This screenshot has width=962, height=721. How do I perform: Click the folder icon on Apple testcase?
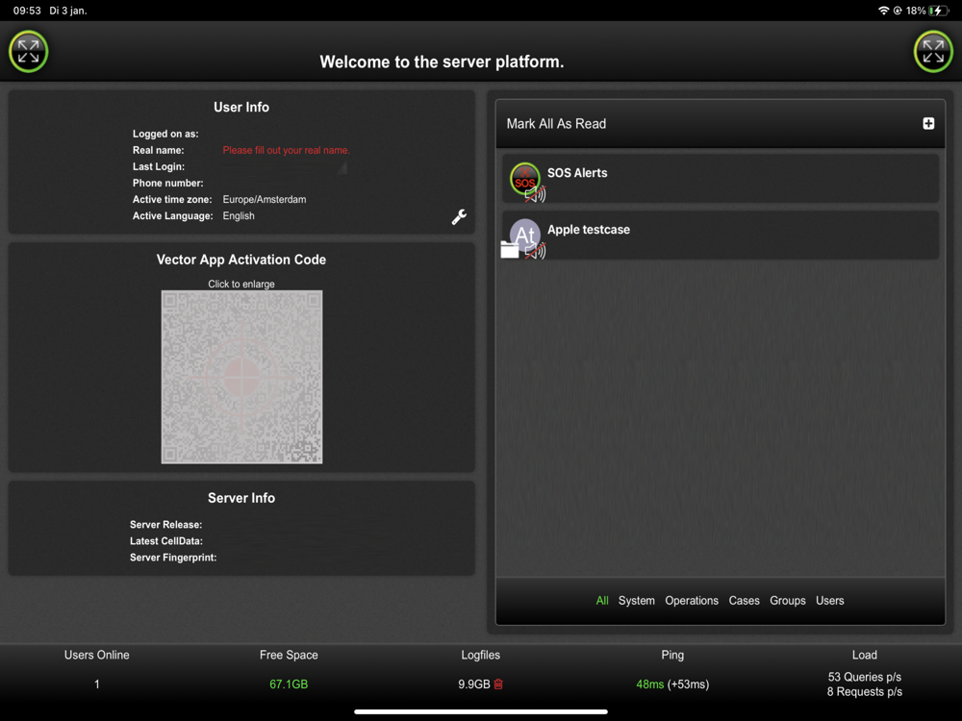point(509,250)
